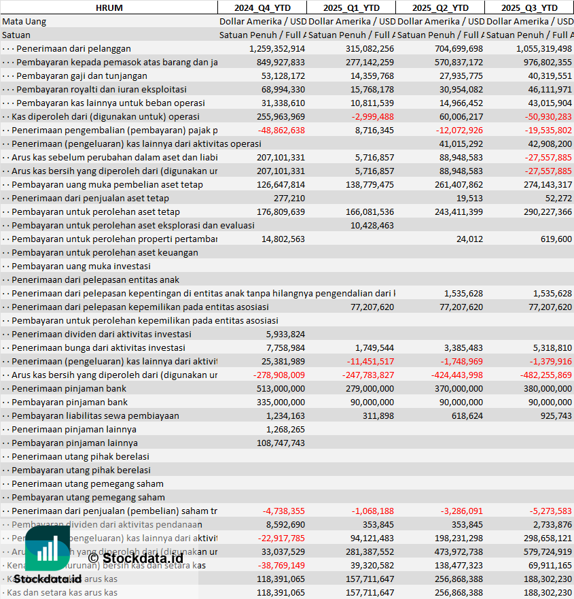Screen dimensions: 574x599
Task: Click value 619,600 in mining property row
Action: [x=556, y=239]
